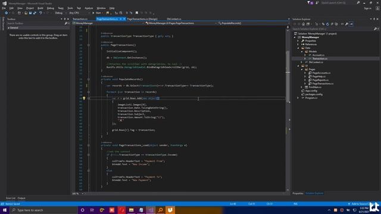Click the Navigate Backward toolbar icon

click(x=7, y=13)
